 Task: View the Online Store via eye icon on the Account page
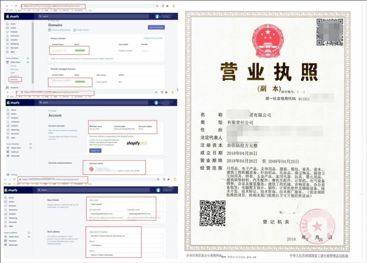click(x=30, y=148)
